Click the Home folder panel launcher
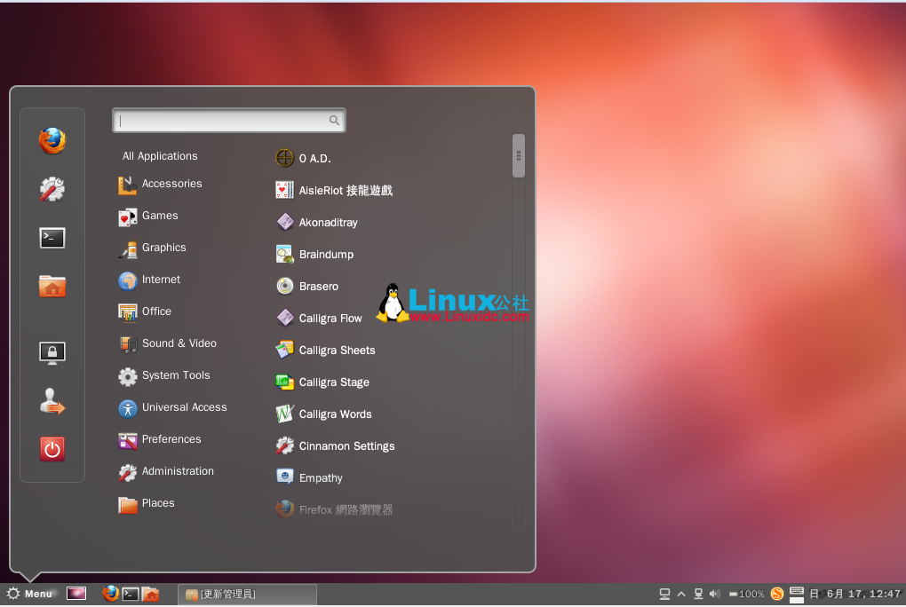 pyautogui.click(x=150, y=594)
